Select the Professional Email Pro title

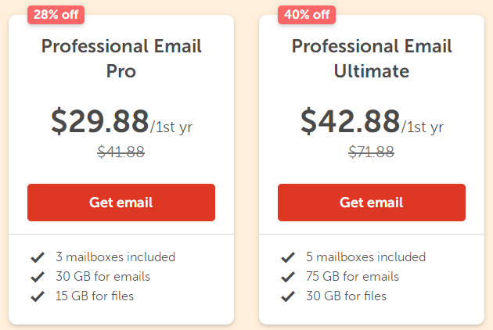click(121, 58)
